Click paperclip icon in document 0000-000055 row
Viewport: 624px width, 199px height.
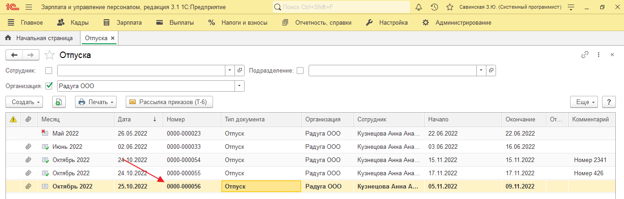pyautogui.click(x=28, y=173)
